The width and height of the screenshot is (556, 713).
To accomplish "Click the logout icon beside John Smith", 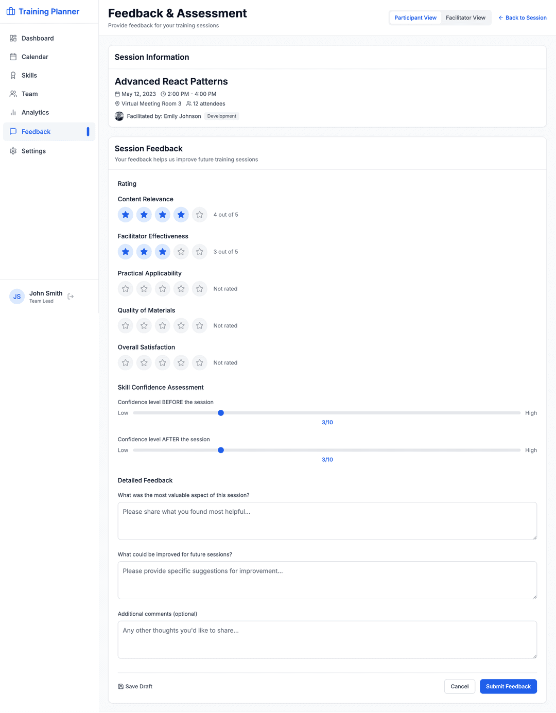I will click(x=71, y=297).
